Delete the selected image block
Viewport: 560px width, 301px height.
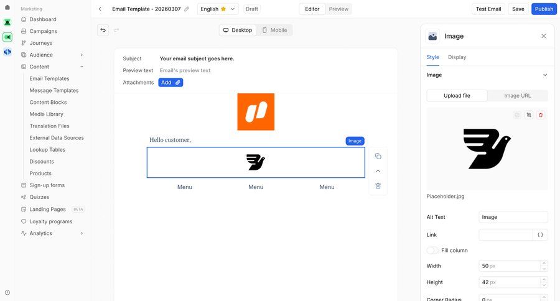click(378, 186)
